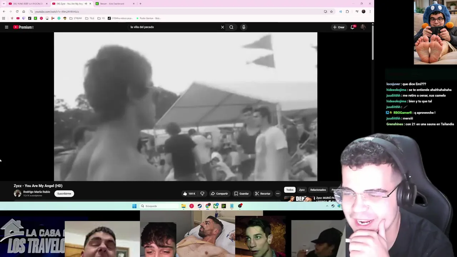The width and height of the screenshot is (457, 257).
Task: Open the Chrome profile avatar
Action: tap(363, 11)
